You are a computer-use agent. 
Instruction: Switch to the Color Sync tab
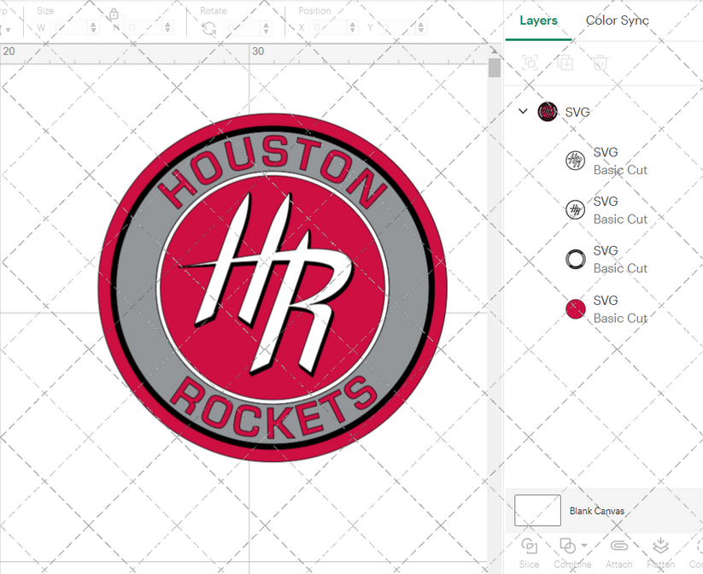pos(617,20)
